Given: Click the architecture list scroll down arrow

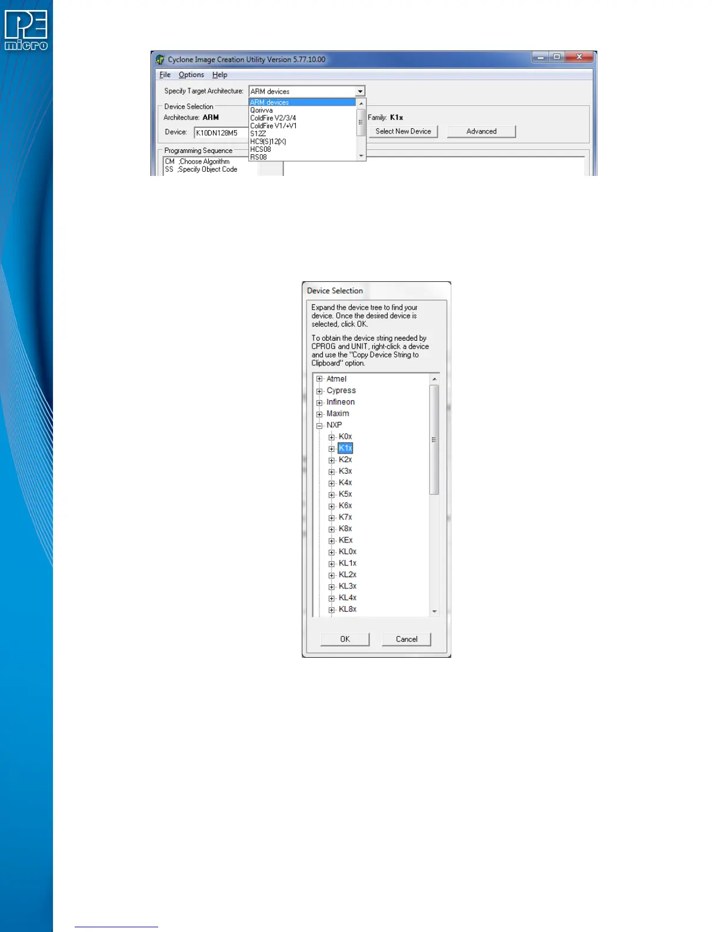Looking at the screenshot, I should pyautogui.click(x=361, y=156).
